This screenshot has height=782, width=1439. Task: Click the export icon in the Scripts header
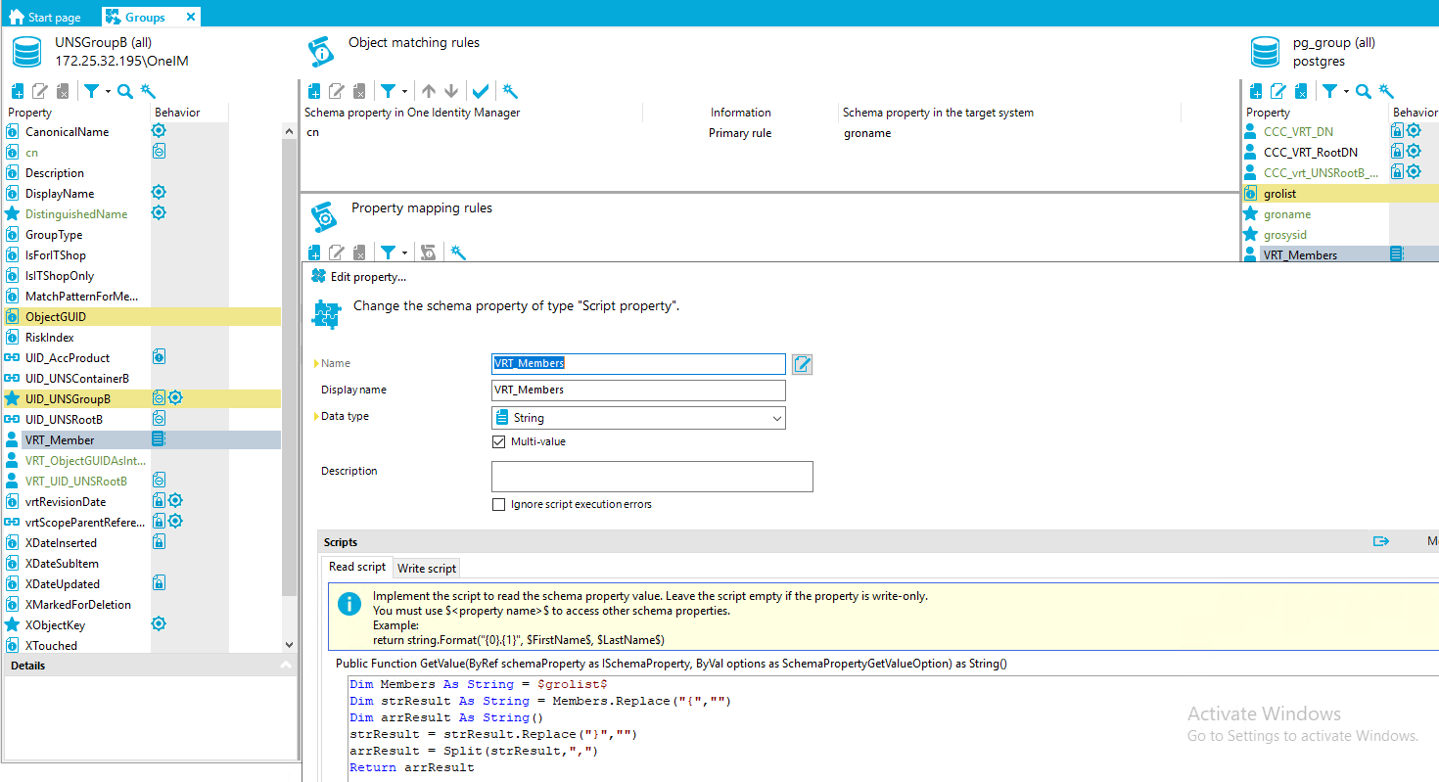1381,541
